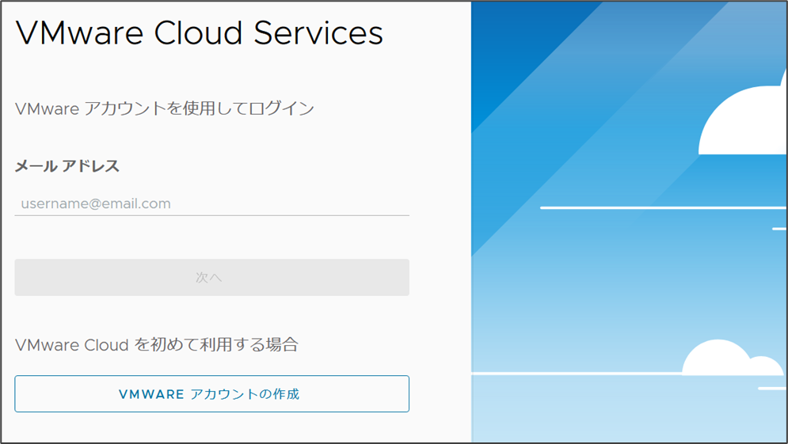Click the pale blue sky below the small cloud
This screenshot has width=788, height=444.
tap(634, 412)
